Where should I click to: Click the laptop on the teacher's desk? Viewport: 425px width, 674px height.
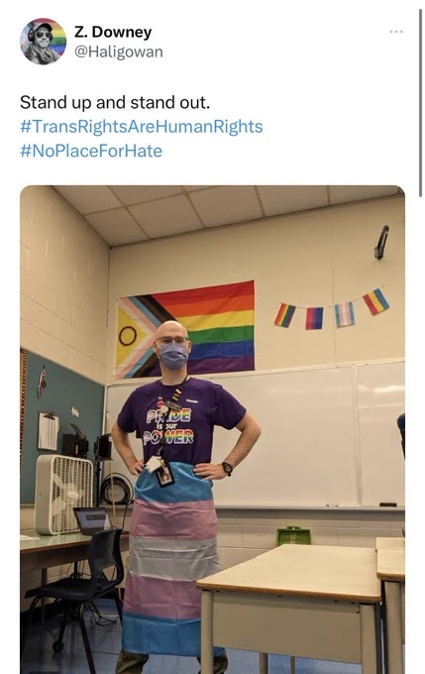[94, 520]
